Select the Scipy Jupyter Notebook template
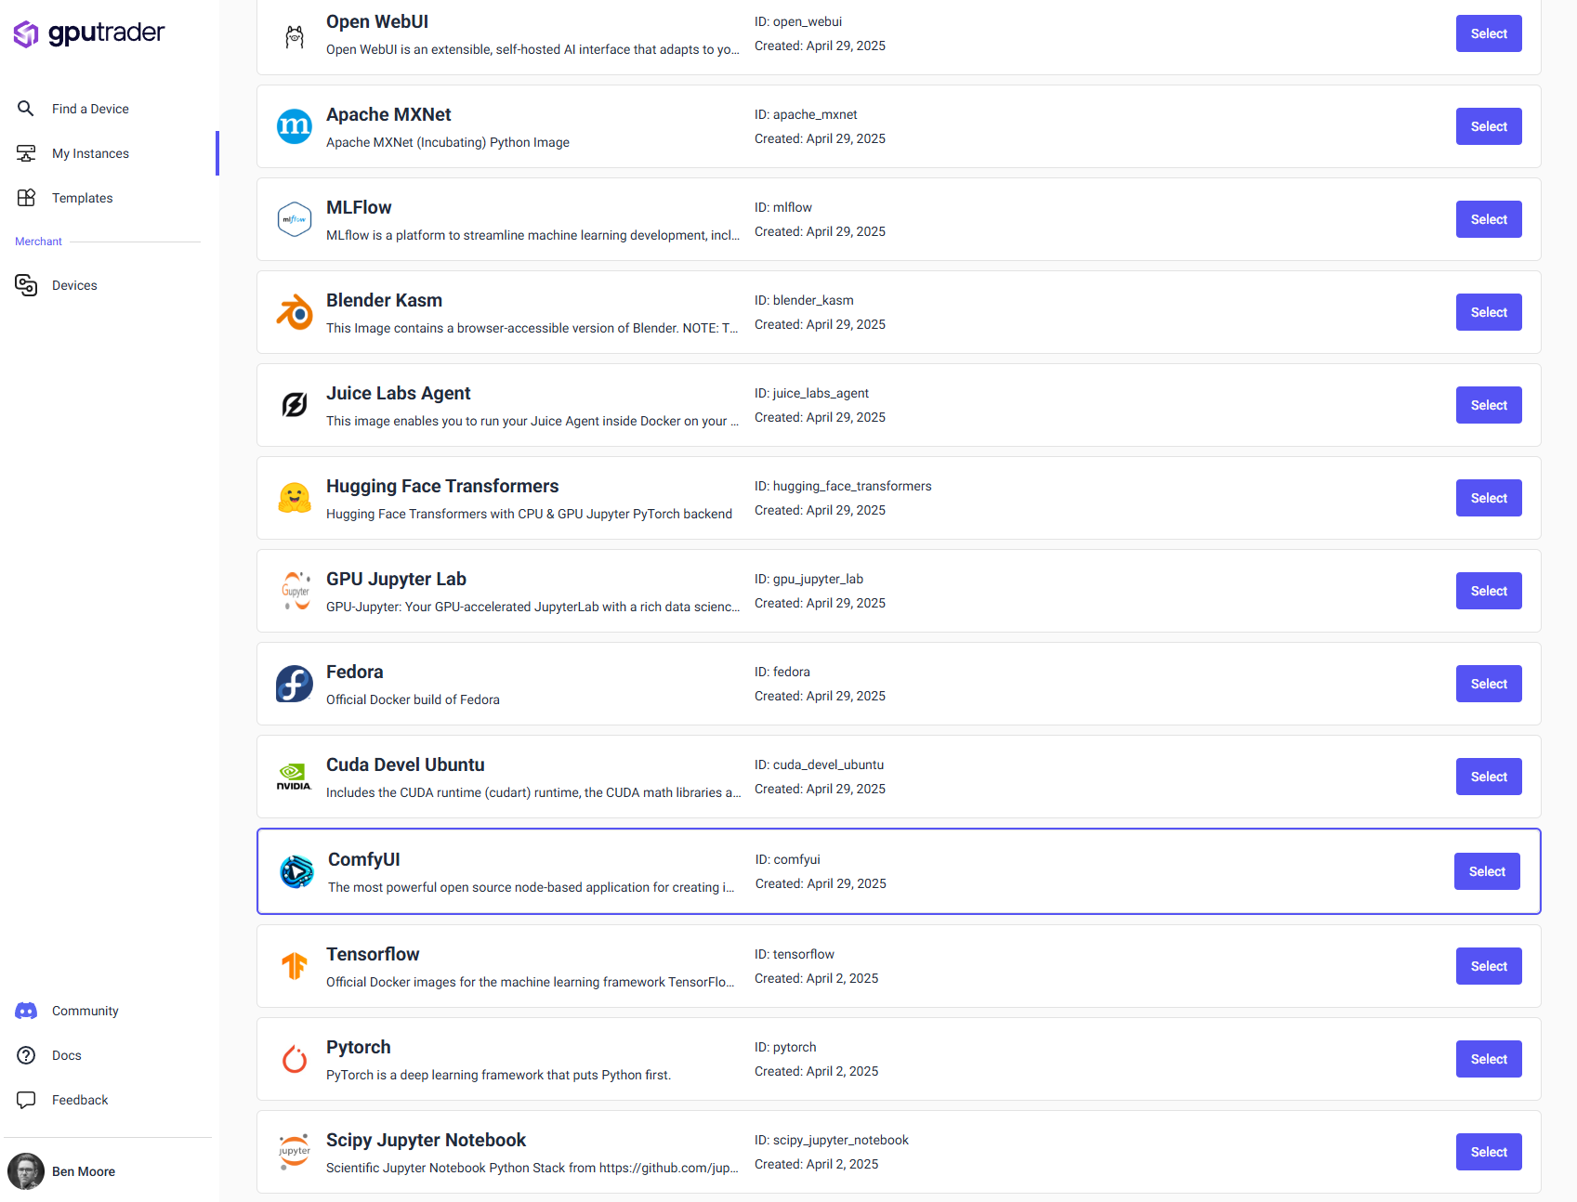Viewport: 1577px width, 1202px height. coord(1489,1152)
